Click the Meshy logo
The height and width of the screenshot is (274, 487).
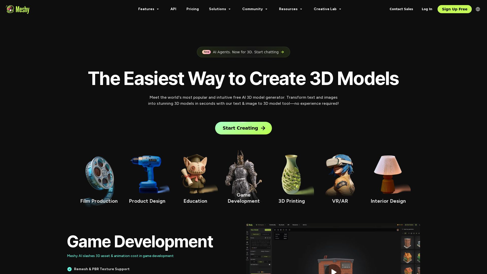click(x=18, y=9)
